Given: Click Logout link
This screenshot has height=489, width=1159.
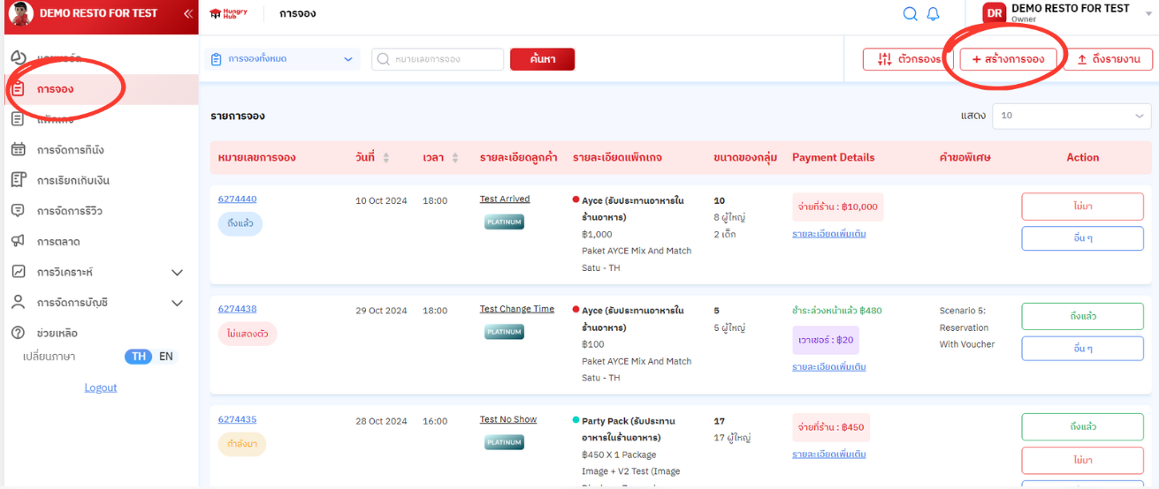Looking at the screenshot, I should [101, 387].
